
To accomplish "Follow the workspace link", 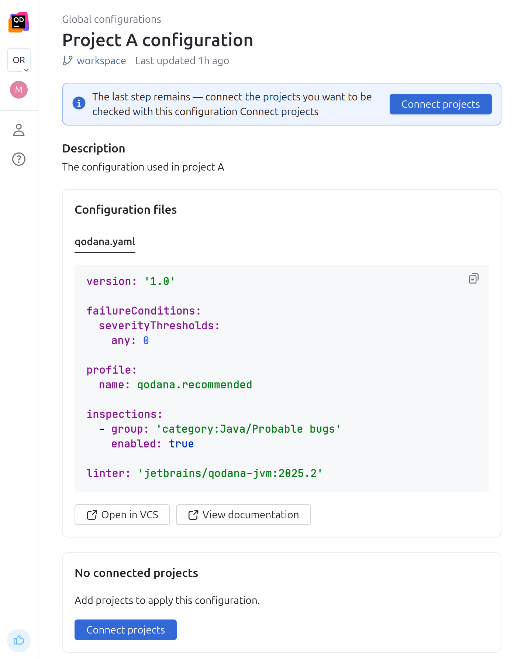I will (x=101, y=61).
